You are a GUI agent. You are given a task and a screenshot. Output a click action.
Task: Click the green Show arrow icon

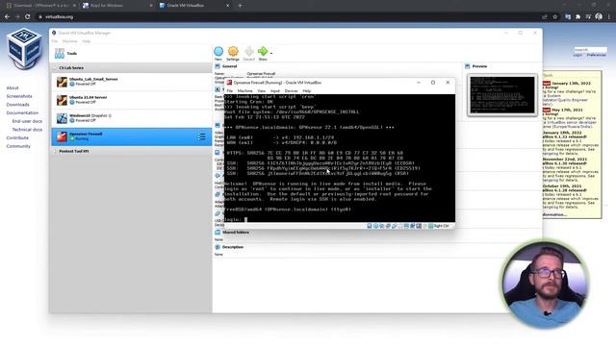(x=263, y=51)
